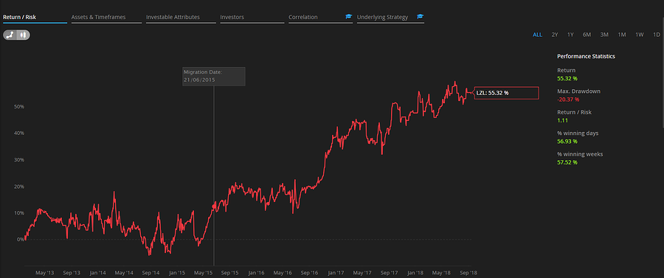Screen dimensions: 664x278
Task: Click the % winning weeks label
Action: pos(580,154)
